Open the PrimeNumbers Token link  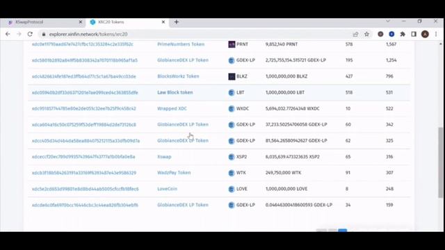click(181, 44)
